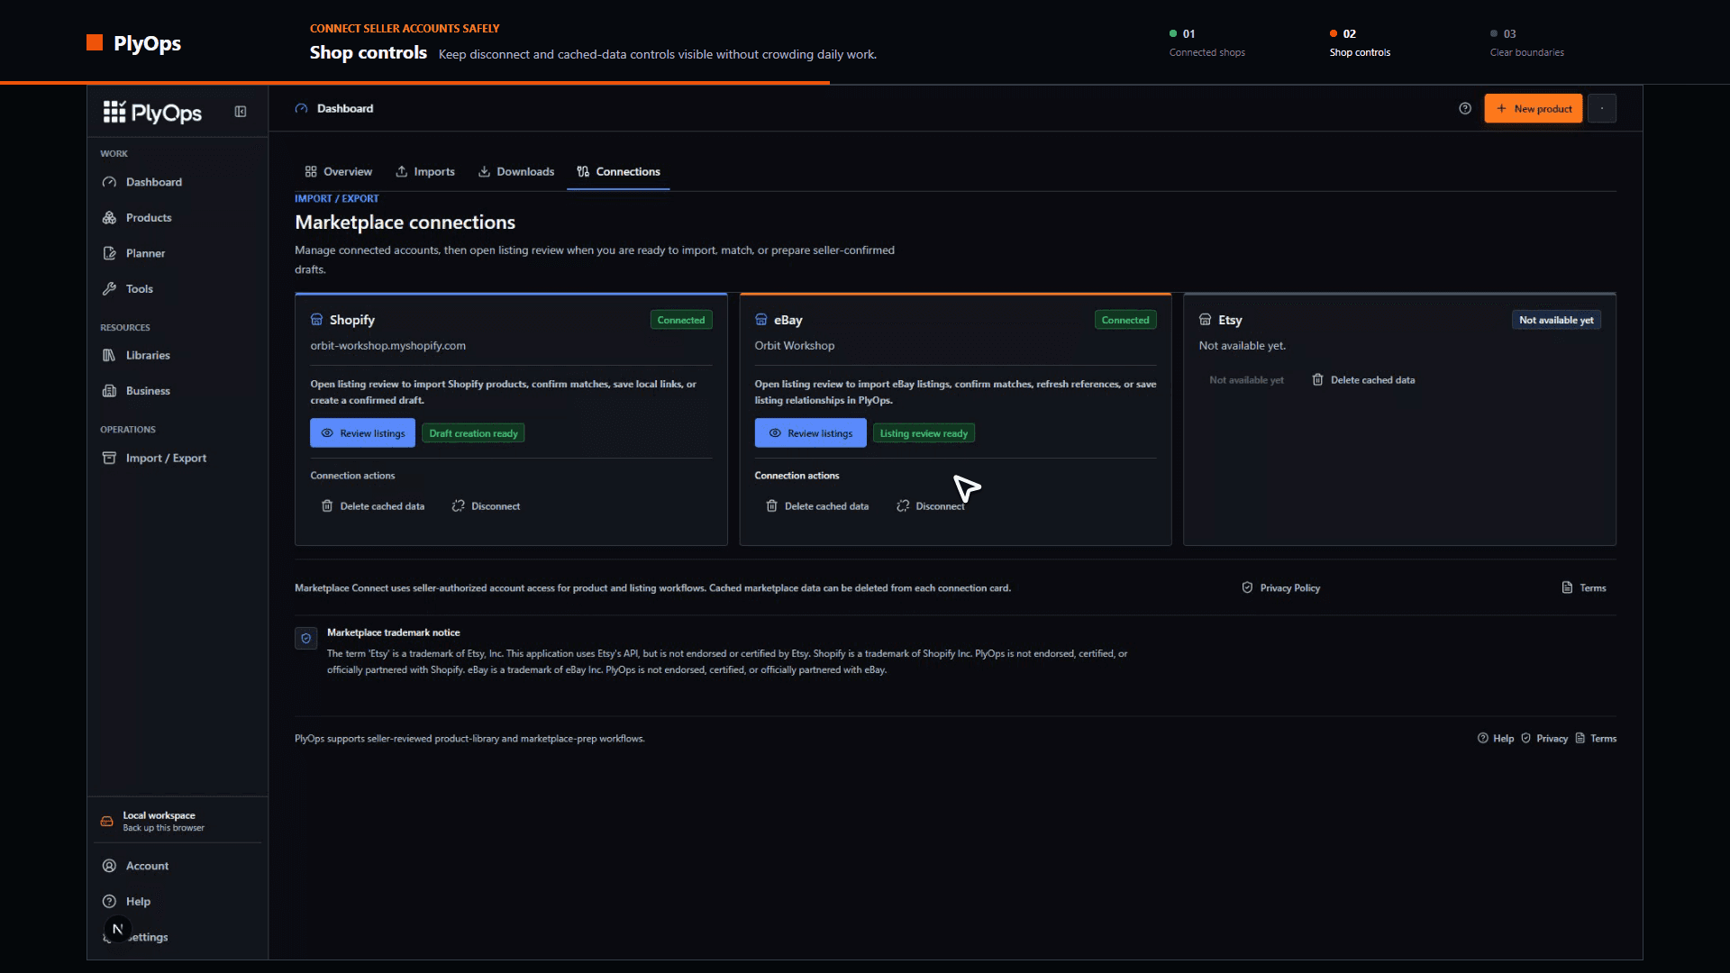This screenshot has height=973, width=1730.
Task: Click the round N badge near Settings
Action: (x=118, y=929)
